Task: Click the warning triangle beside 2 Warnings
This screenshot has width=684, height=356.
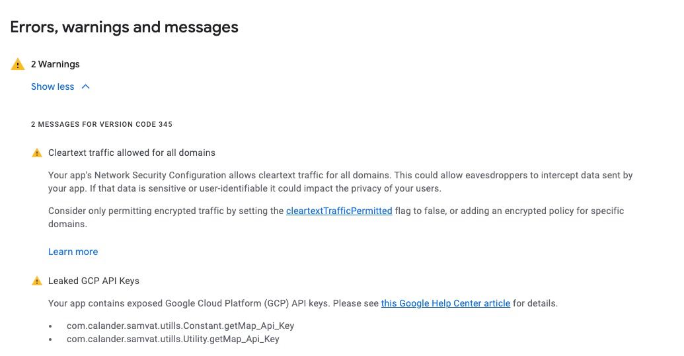Action: point(17,64)
